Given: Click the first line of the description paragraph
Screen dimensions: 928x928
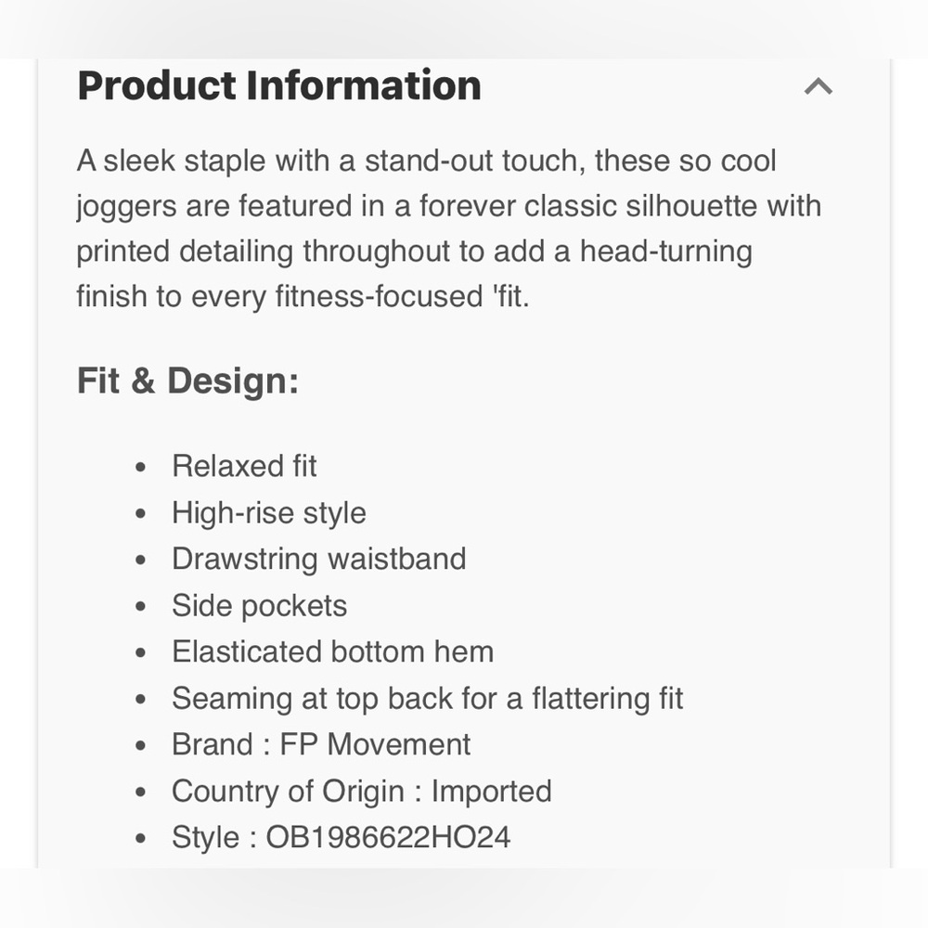Looking at the screenshot, I should click(426, 161).
